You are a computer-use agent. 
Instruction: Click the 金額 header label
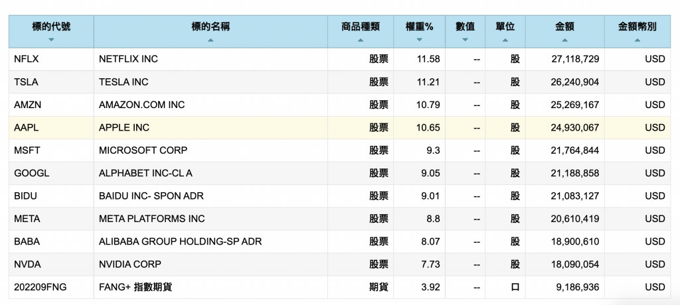coord(564,27)
